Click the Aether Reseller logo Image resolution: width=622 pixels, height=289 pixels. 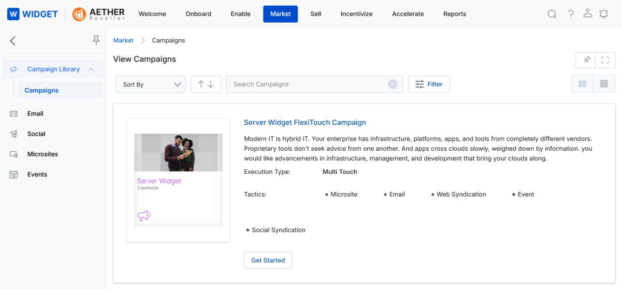pyautogui.click(x=99, y=14)
